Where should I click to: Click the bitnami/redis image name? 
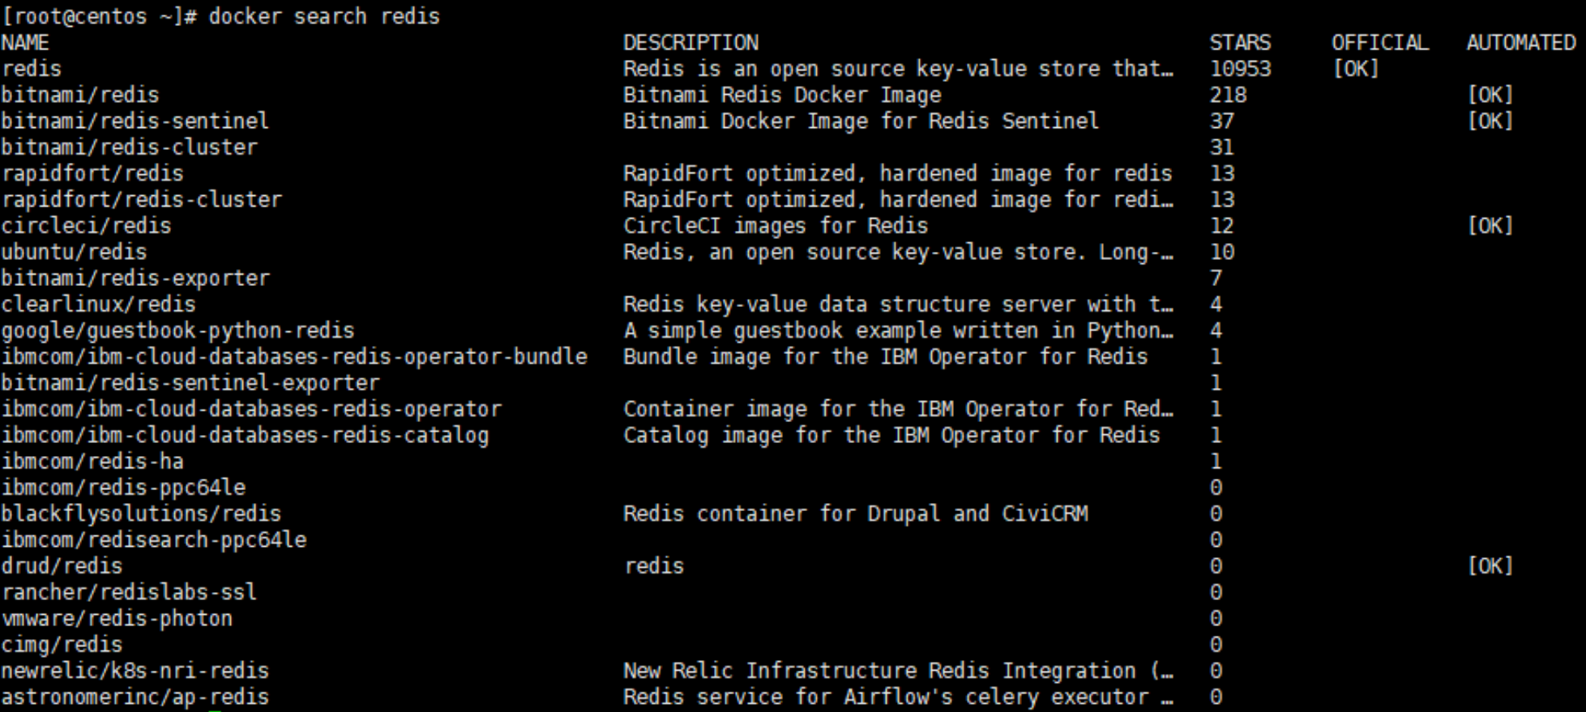pos(80,95)
